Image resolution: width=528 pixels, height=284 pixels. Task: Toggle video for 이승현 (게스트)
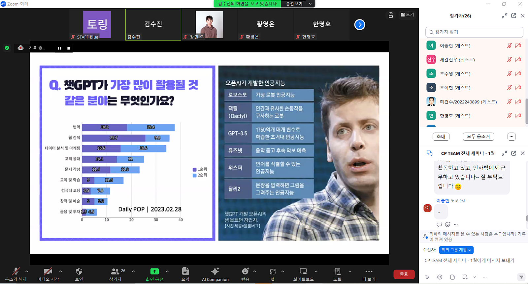[x=518, y=45]
